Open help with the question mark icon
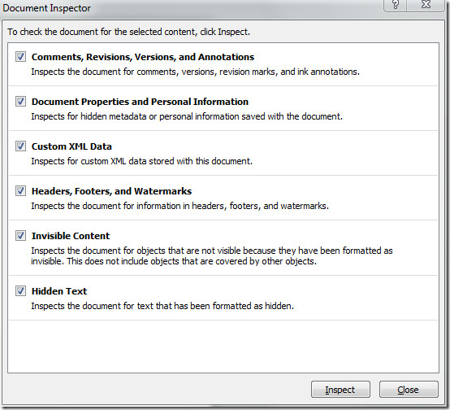The image size is (450, 410). (396, 5)
